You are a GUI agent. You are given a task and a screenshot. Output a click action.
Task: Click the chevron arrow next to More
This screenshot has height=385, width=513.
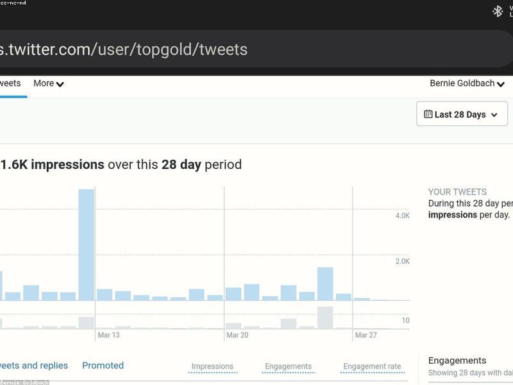[60, 84]
